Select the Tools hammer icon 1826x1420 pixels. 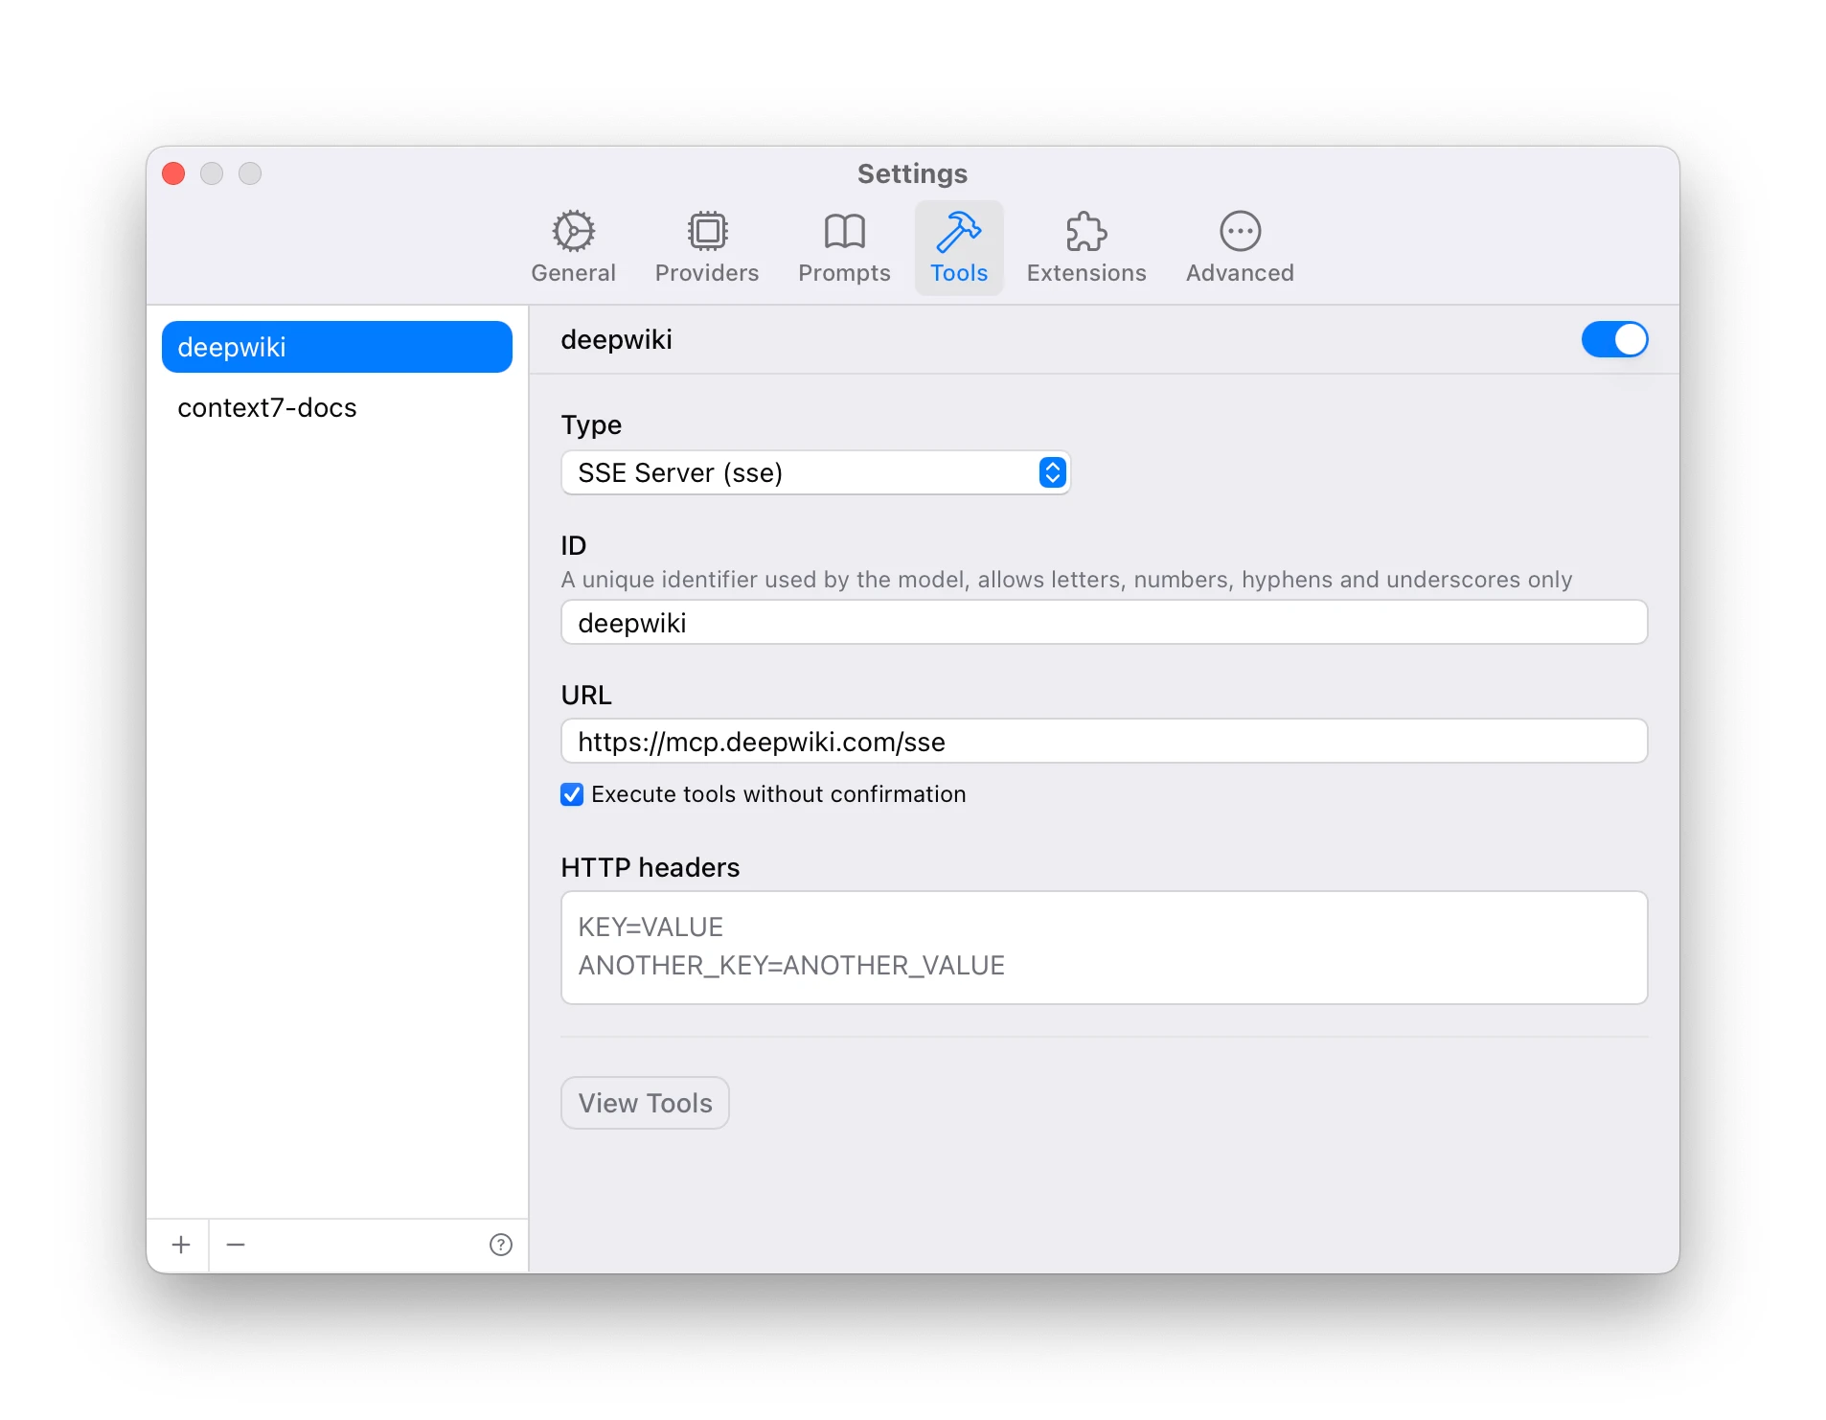pos(958,231)
